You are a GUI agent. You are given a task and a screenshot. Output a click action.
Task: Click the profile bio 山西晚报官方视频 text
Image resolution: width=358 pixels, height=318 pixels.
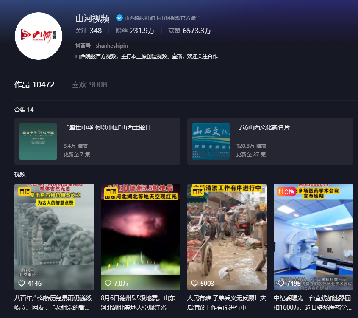(146, 56)
